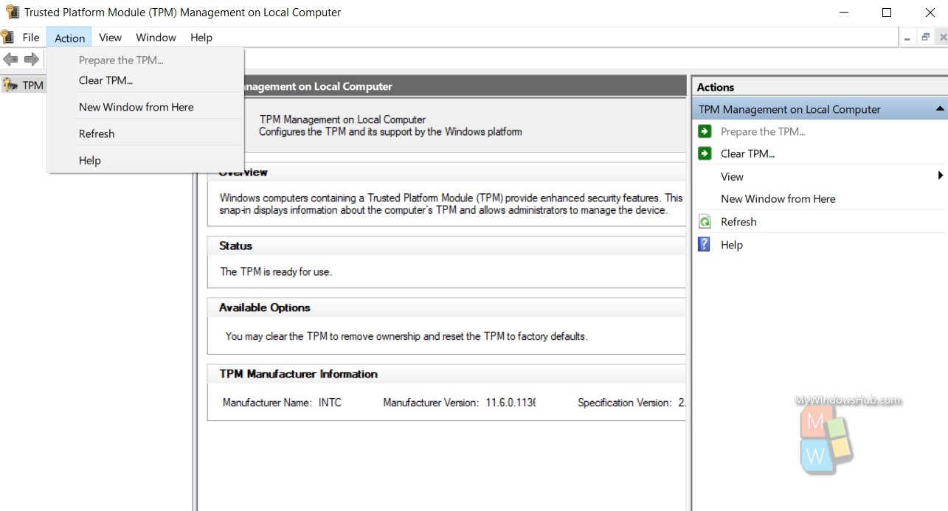This screenshot has width=948, height=511.
Task: Maximize the TPM Management window
Action: (887, 13)
